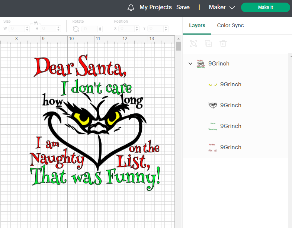Click the Position X input field

[x=126, y=29]
